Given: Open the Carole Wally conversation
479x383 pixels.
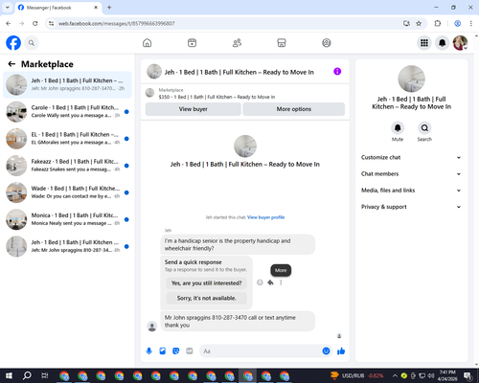Looking at the screenshot, I should point(67,112).
